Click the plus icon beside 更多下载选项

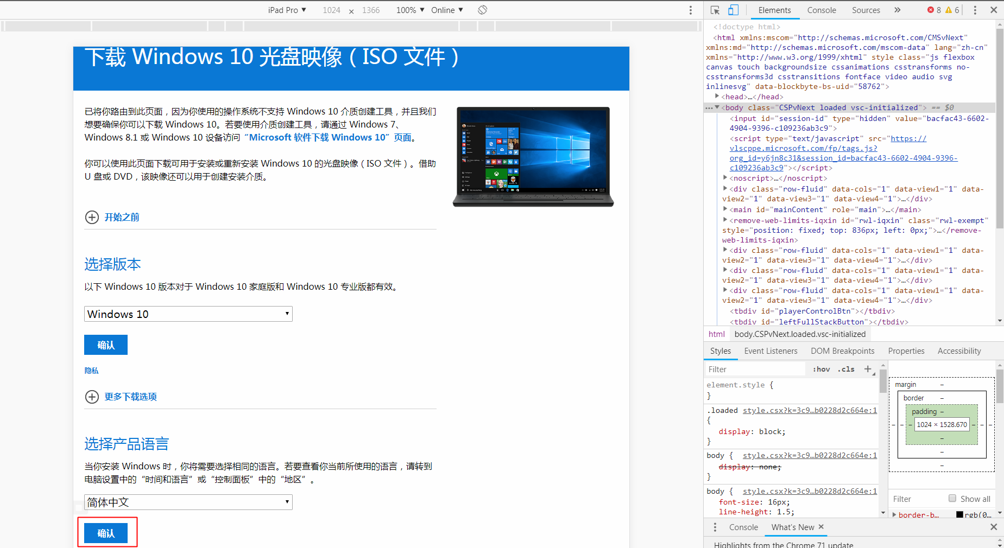tap(92, 397)
